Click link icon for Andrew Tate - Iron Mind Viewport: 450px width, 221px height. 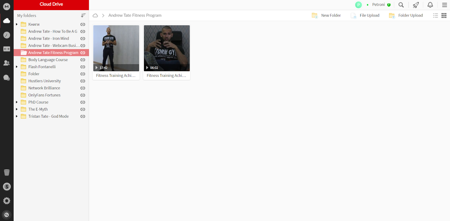point(83,39)
